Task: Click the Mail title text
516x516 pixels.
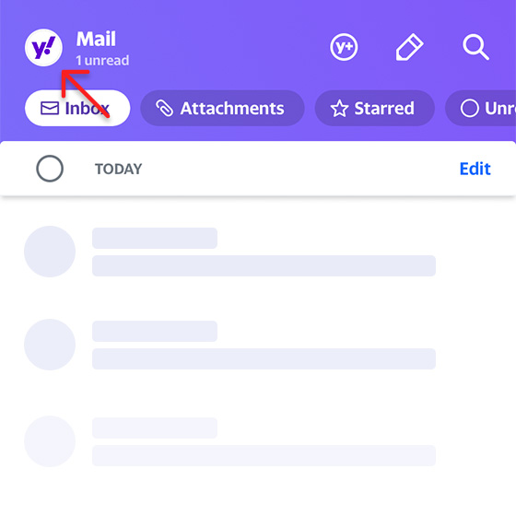Action: point(96,39)
